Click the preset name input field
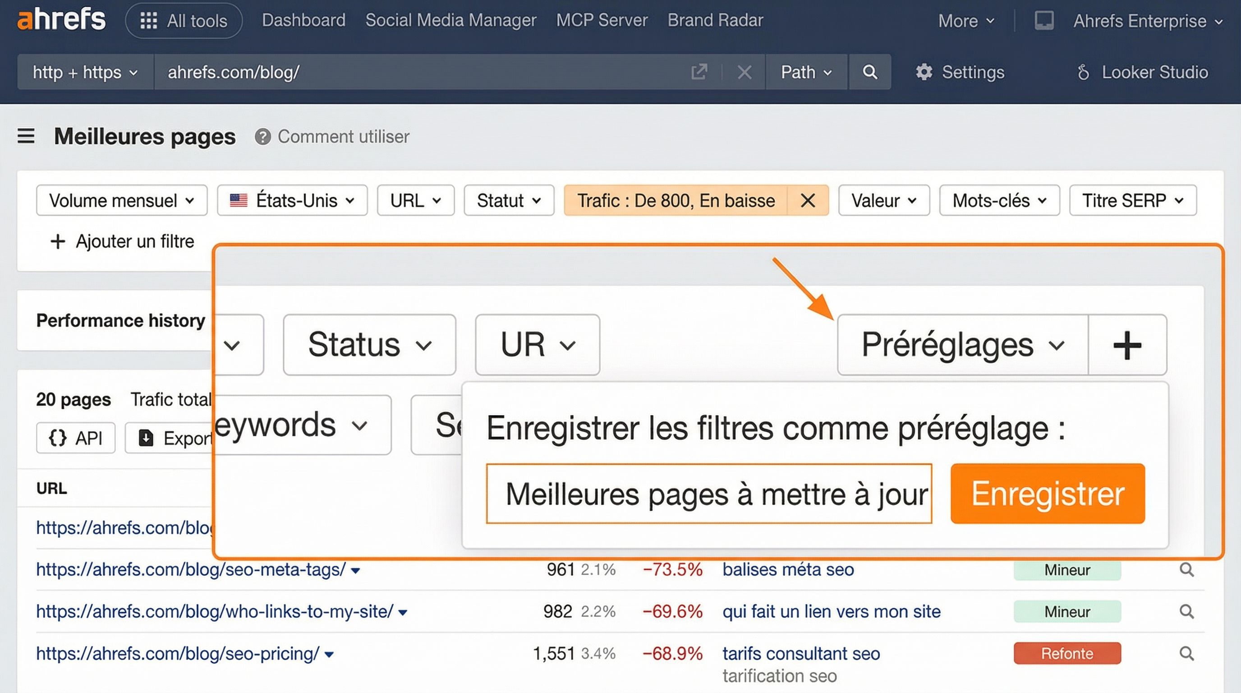The height and width of the screenshot is (693, 1241). point(708,494)
